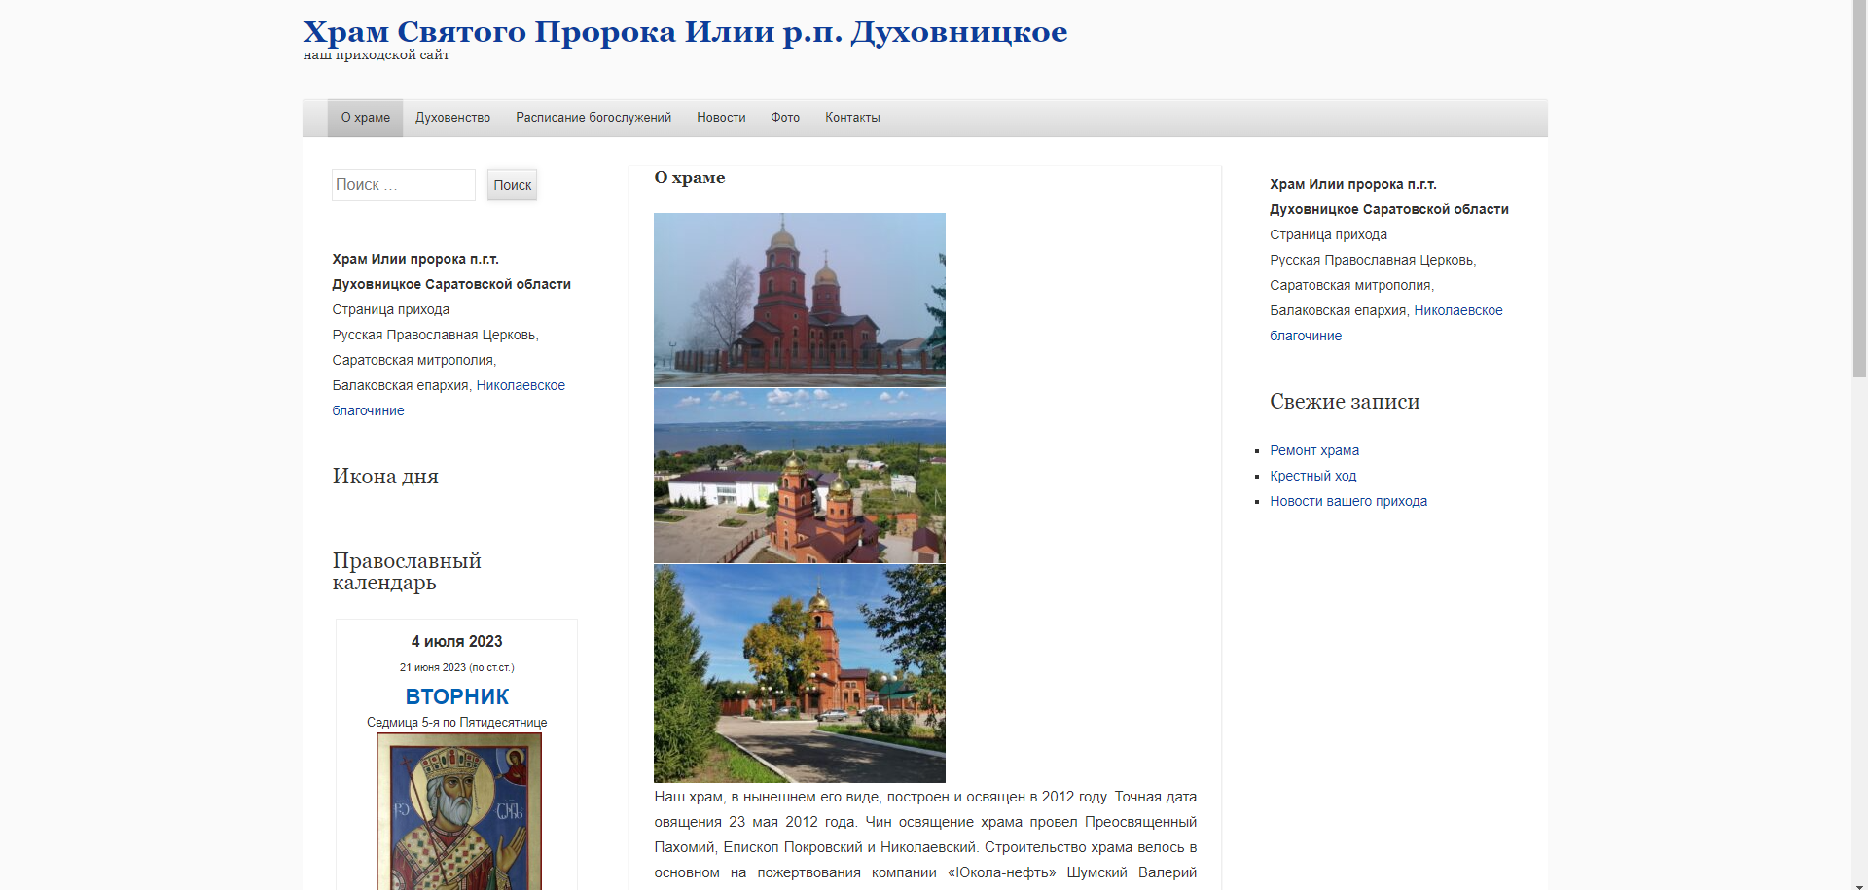
Task: Open Николаевское благочиние link in left sidebar
Action: [x=520, y=385]
